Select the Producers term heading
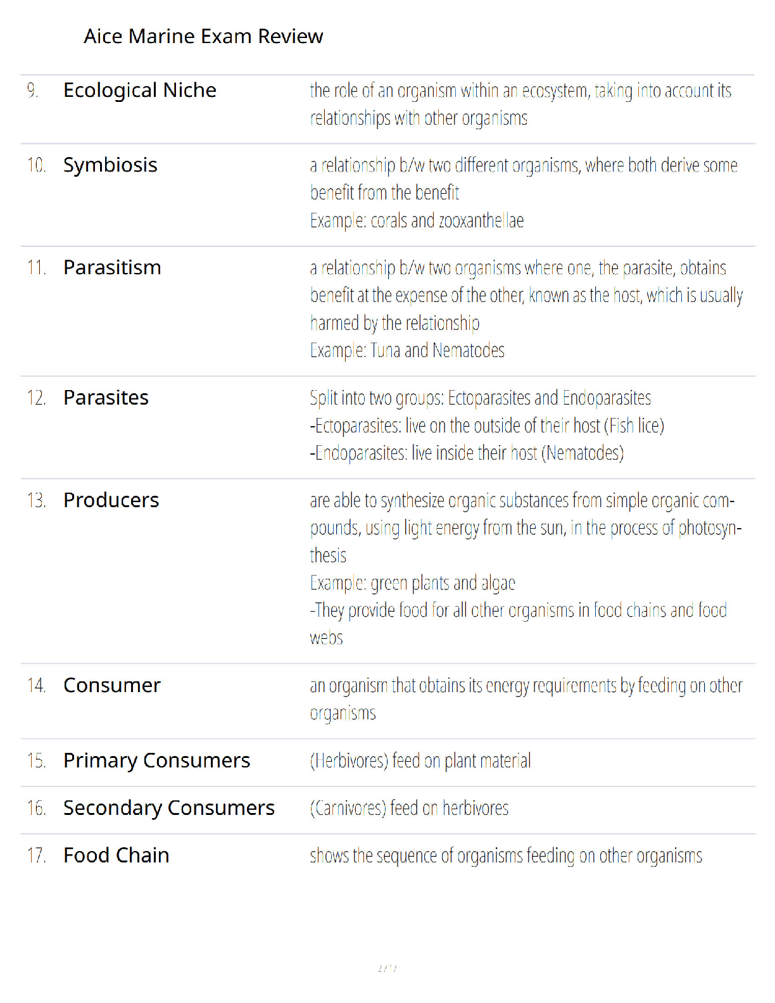Image resolution: width=775 pixels, height=1003 pixels. pyautogui.click(x=111, y=500)
